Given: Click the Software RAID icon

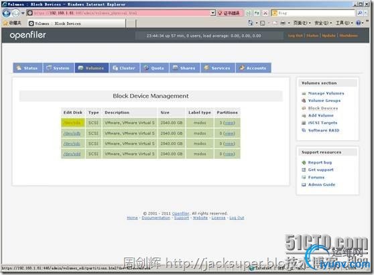Looking at the screenshot, I should (304, 130).
